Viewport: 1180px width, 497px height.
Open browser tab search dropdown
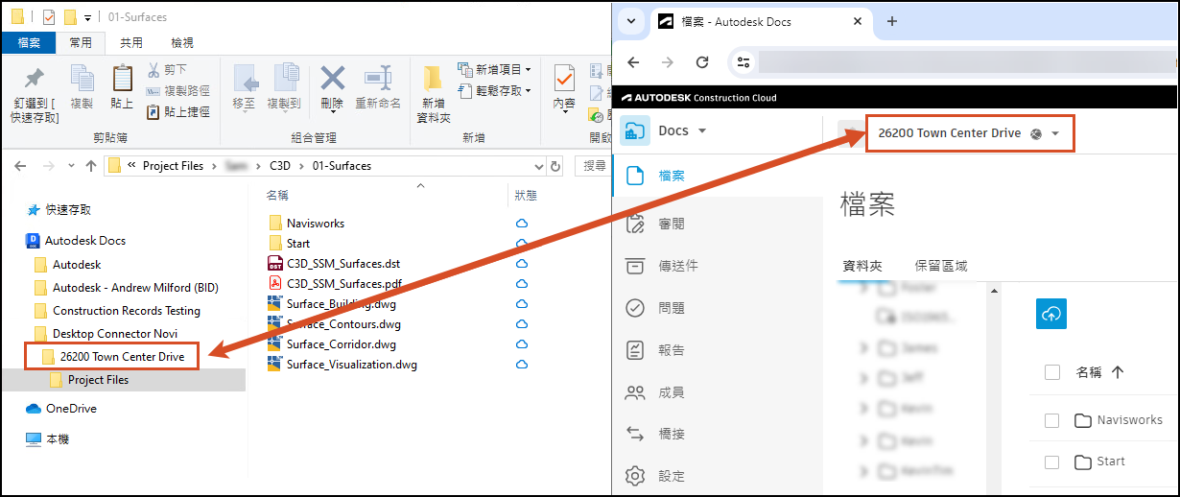pos(631,21)
